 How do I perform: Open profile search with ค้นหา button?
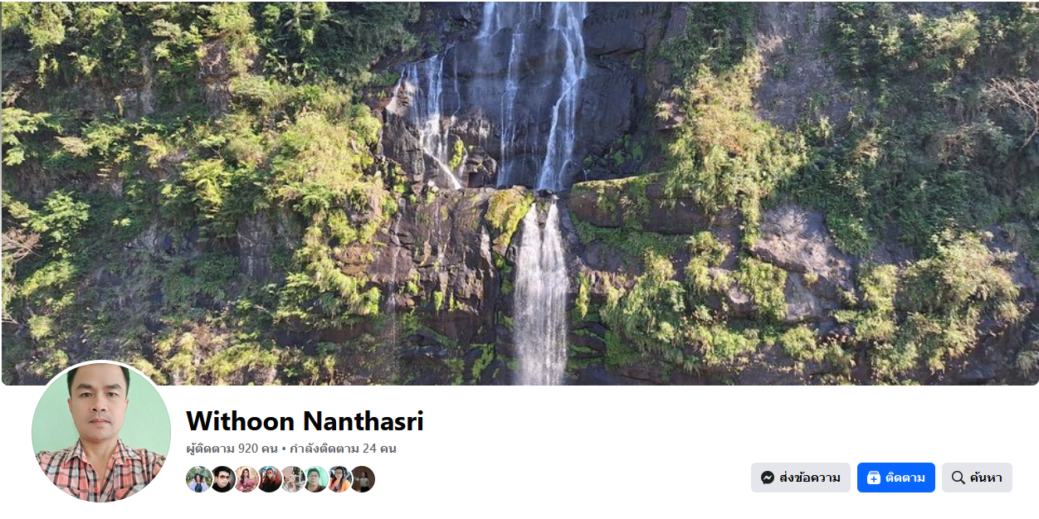(x=977, y=478)
